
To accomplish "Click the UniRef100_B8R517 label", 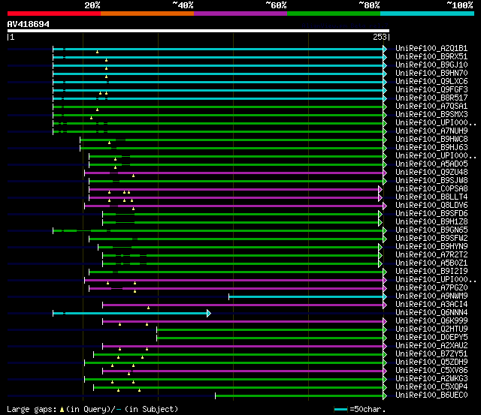I will tap(431, 98).
